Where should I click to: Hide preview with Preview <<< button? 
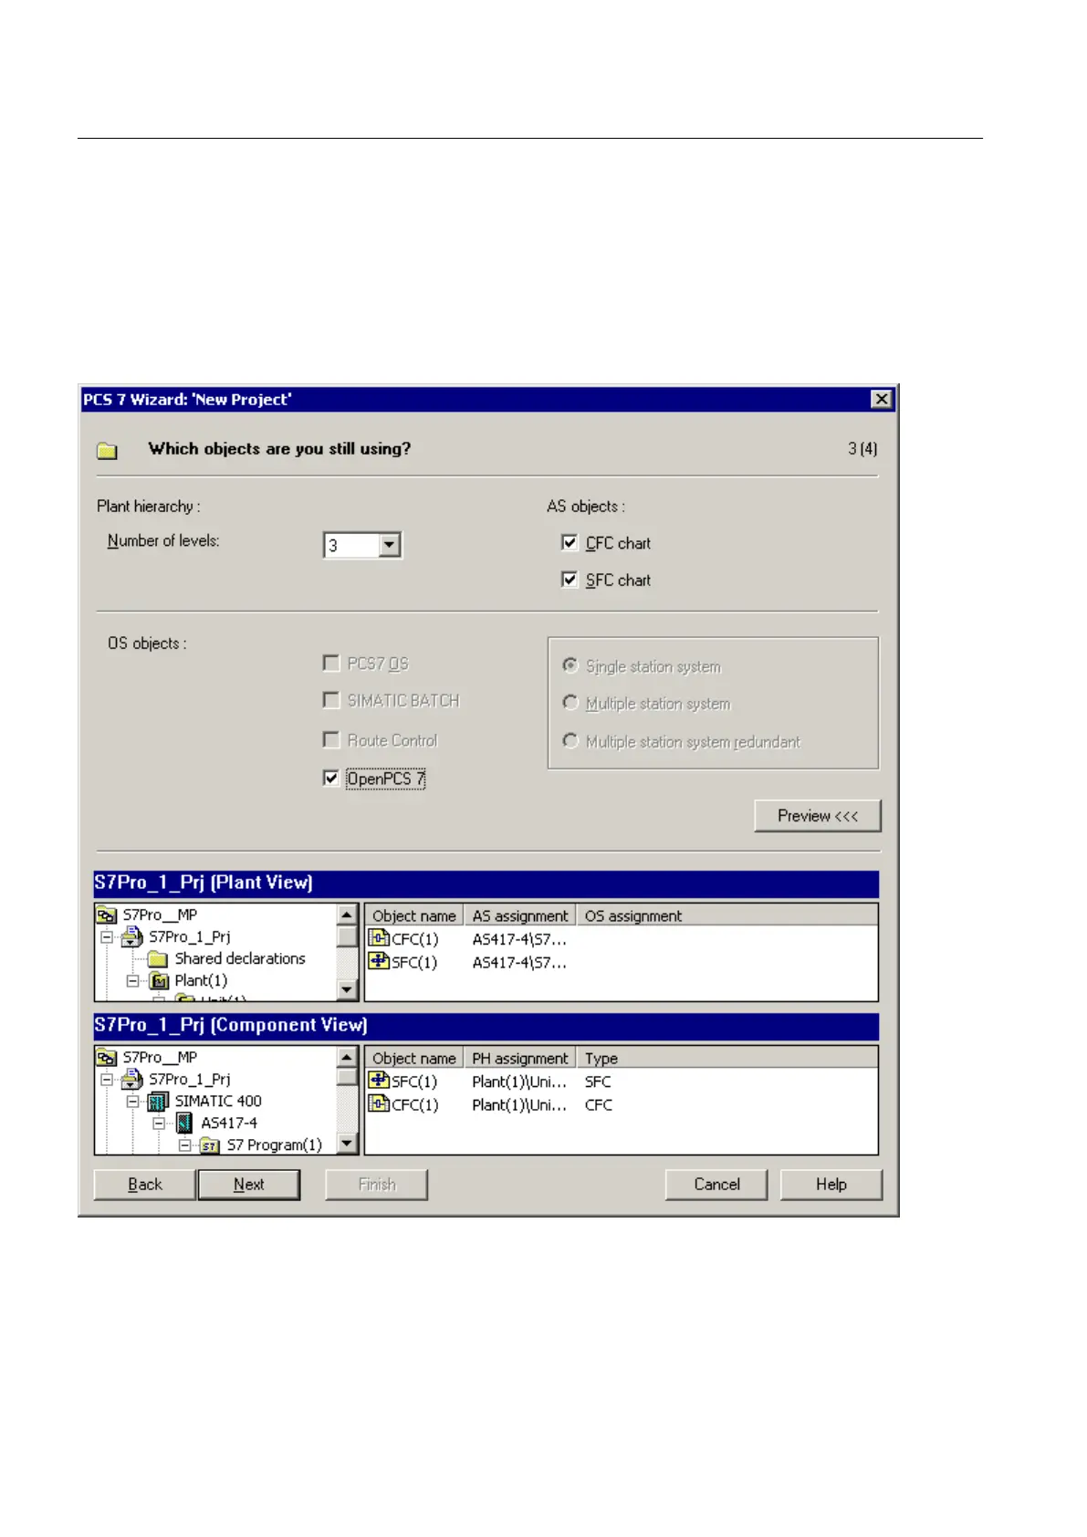[818, 816]
